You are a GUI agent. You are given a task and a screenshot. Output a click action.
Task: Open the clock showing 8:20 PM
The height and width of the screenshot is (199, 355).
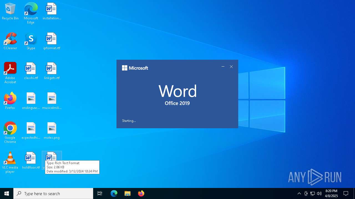(x=331, y=193)
